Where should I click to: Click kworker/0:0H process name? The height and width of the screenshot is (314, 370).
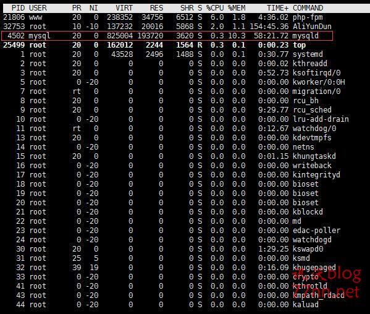click(319, 82)
